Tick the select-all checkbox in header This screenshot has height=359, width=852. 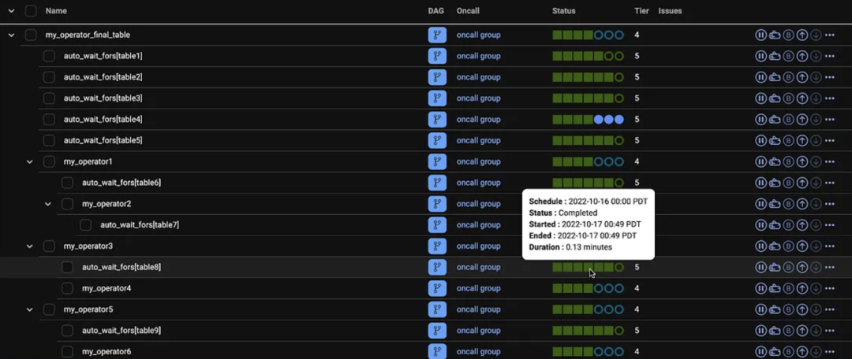pyautogui.click(x=31, y=11)
